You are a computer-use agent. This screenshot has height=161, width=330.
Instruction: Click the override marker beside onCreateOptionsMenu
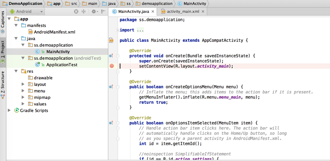point(111,87)
